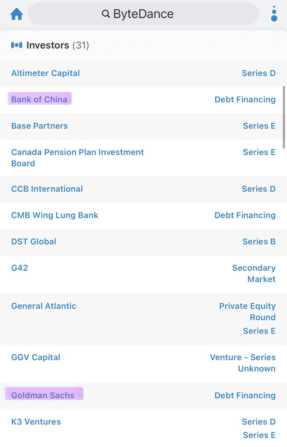Open the G42 investor link

tap(20, 268)
